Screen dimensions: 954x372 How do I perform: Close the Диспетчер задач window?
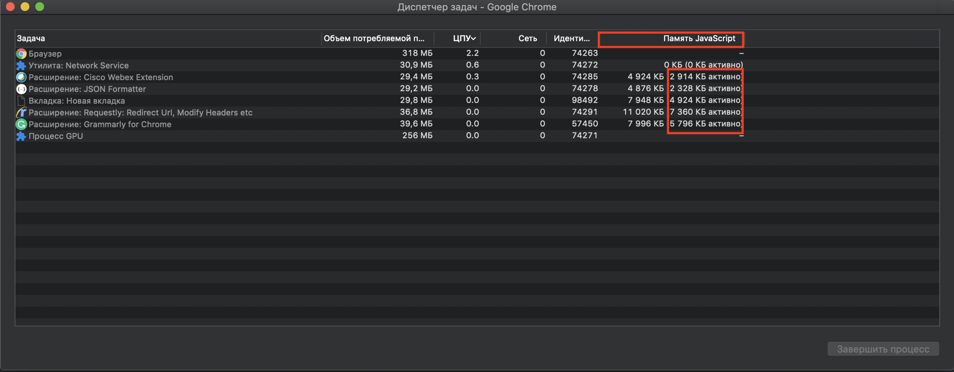pos(10,6)
